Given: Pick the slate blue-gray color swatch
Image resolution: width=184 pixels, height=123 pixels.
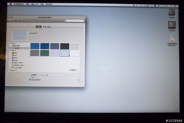Looking at the screenshot, I should click(55, 46).
